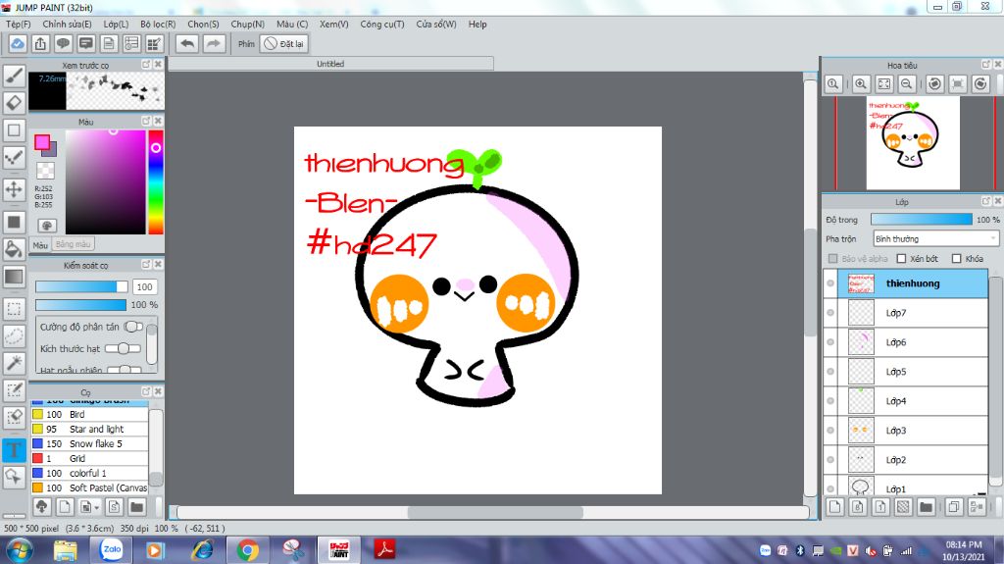The image size is (1004, 564).
Task: Hide layer Lớp3
Action: (830, 431)
